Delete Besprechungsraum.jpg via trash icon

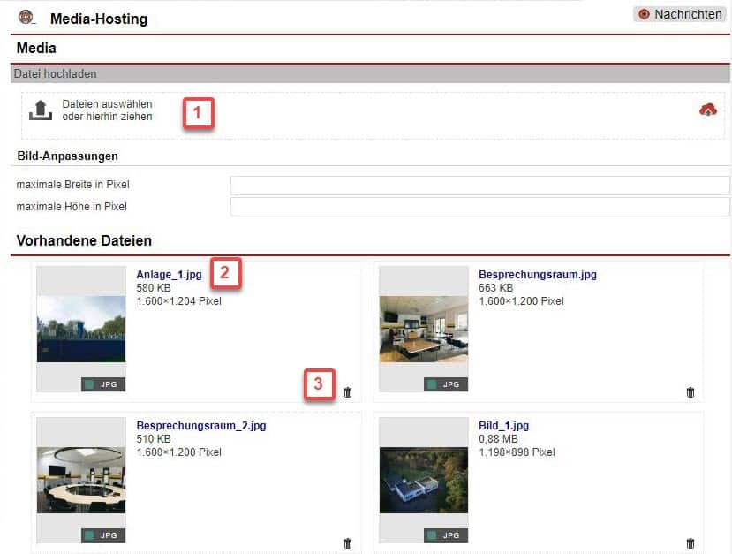pos(690,392)
